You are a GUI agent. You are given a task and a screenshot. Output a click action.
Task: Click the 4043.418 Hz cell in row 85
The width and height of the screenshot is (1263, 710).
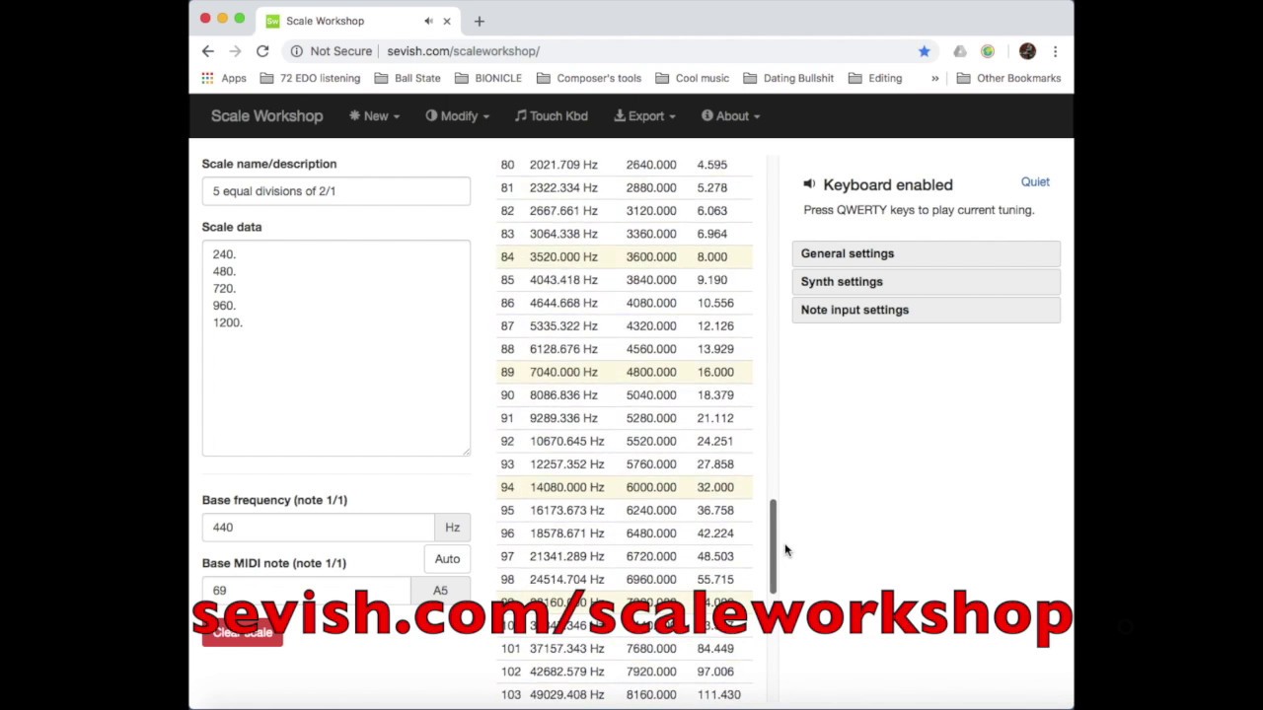pyautogui.click(x=563, y=280)
